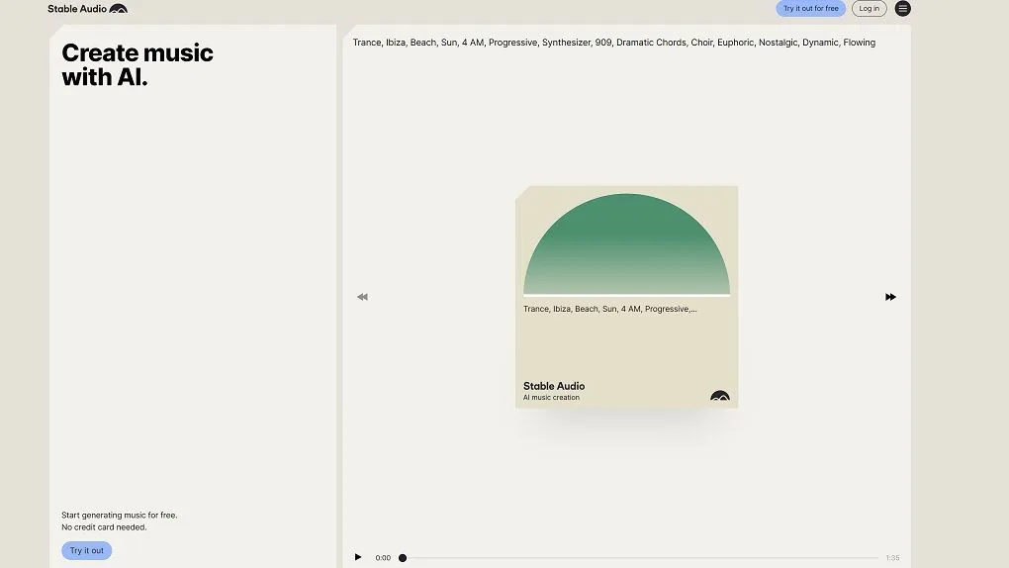Click the full Trance prompt text at top
Screen dimensions: 1009x568
click(614, 43)
